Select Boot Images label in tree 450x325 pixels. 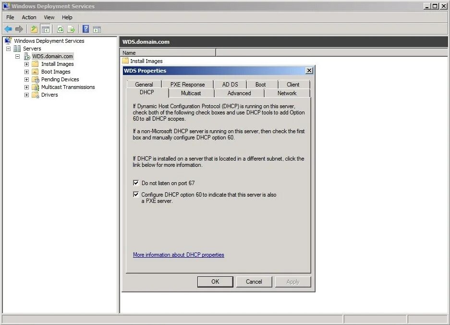pyautogui.click(x=56, y=72)
